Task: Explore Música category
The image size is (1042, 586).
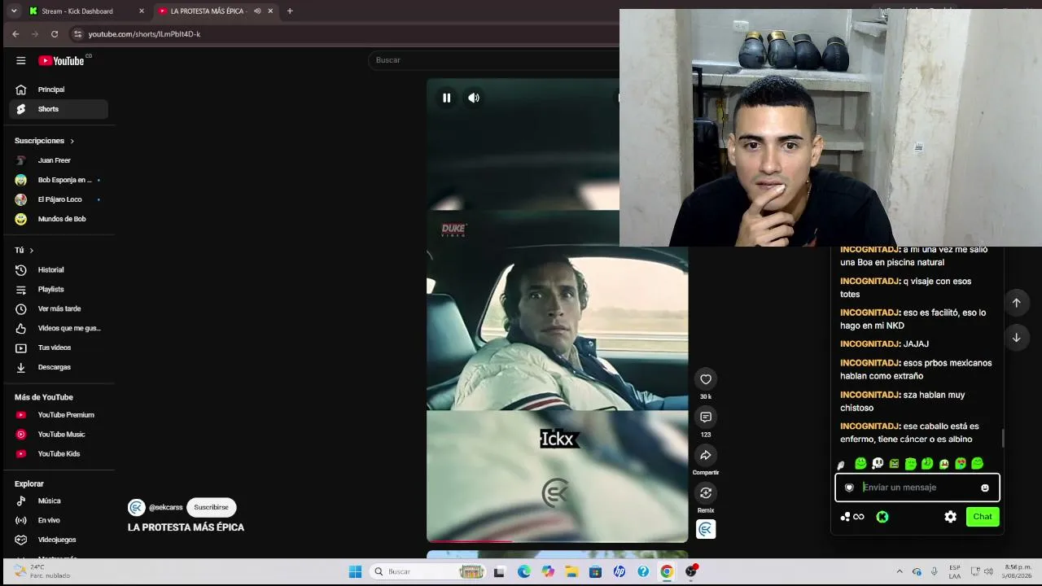Action: (x=59, y=501)
